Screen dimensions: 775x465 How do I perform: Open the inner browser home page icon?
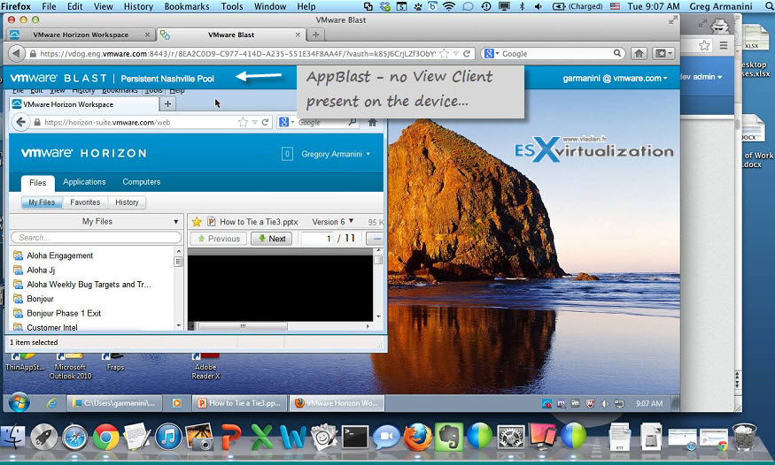(x=372, y=122)
